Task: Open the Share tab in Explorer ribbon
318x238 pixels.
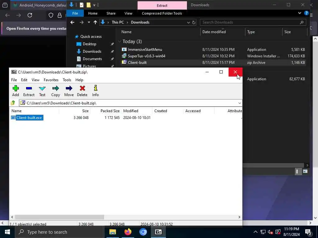Action: pos(111,13)
